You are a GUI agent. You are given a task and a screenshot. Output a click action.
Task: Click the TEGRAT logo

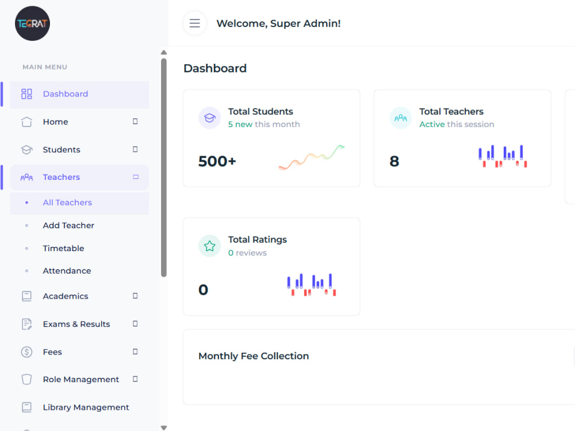pyautogui.click(x=32, y=24)
